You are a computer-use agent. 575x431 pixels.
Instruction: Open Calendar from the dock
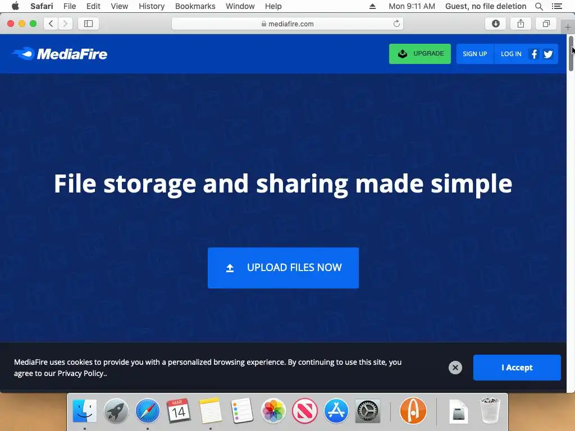pos(179,410)
